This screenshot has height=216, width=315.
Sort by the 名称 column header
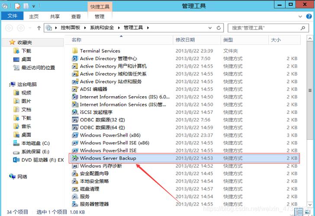pos(119,40)
